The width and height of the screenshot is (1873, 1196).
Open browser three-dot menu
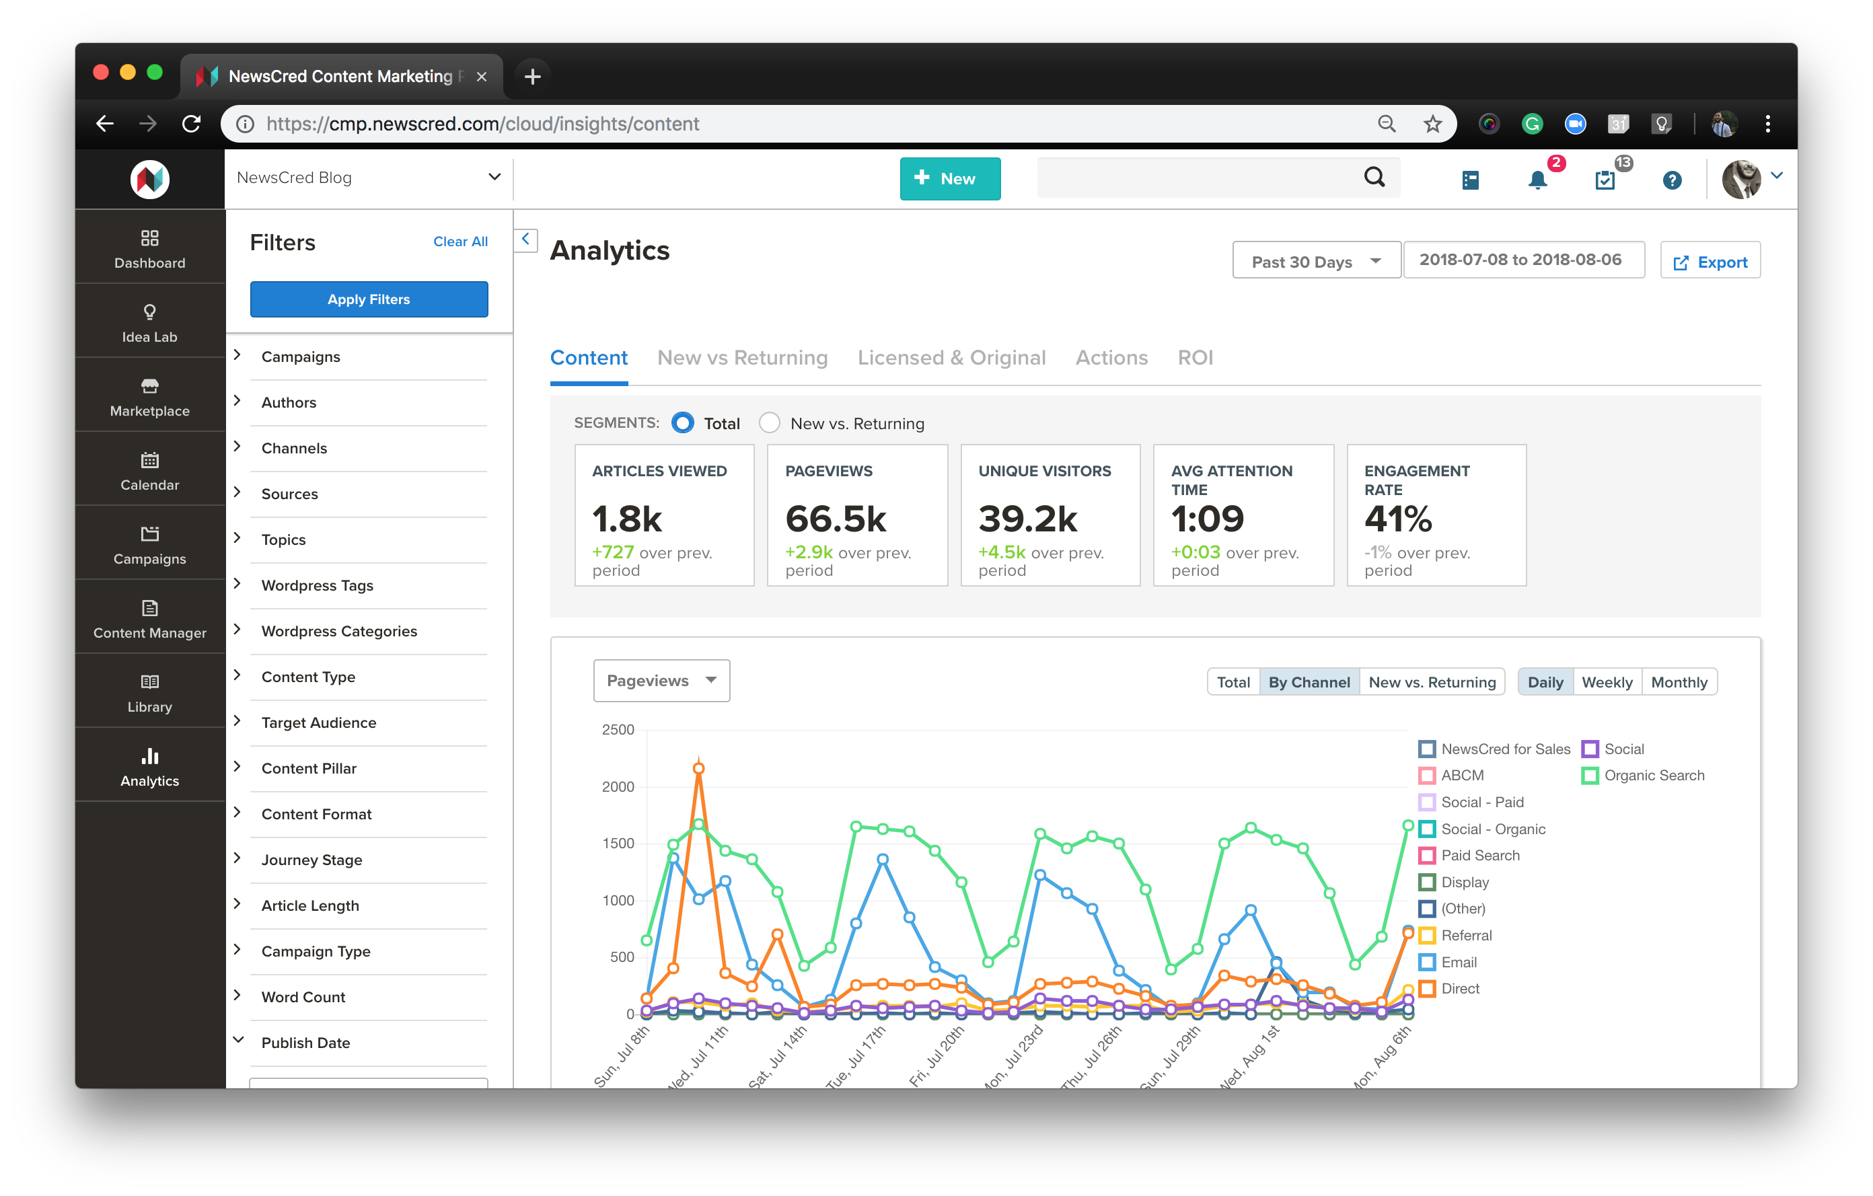click(x=1767, y=124)
